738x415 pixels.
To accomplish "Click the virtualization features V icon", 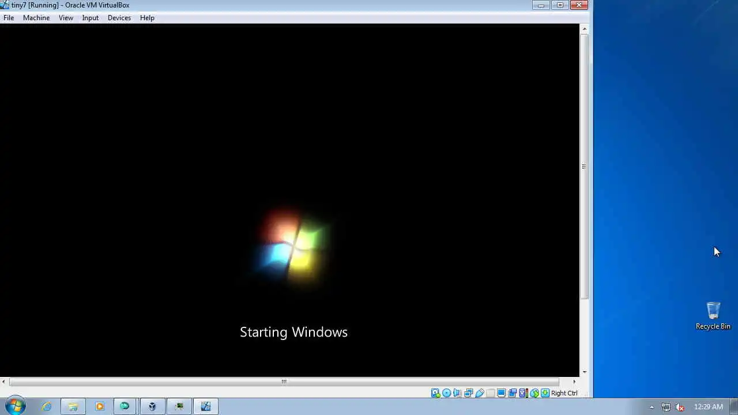I will (524, 393).
